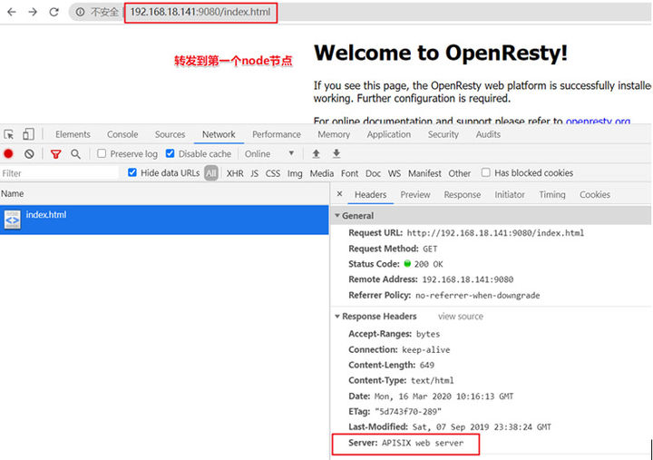Filter requests by Font

349,173
